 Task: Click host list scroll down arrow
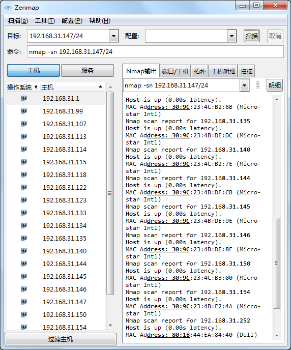click(110, 326)
